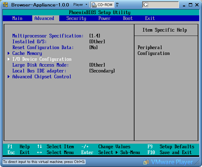Toggle Reset Configuration Data value [No]
This screenshot has width=202, height=167.
pyautogui.click(x=93, y=47)
